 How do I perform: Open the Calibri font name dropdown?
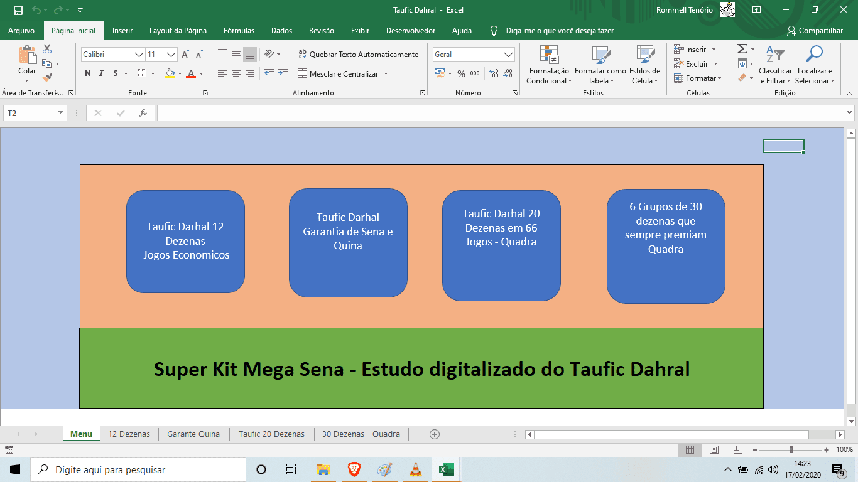139,55
